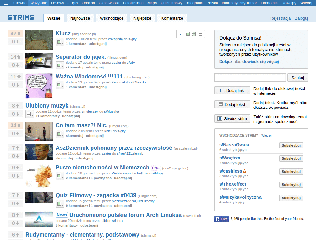Expand Co tam masz?! Nic. preview

(x=60, y=134)
